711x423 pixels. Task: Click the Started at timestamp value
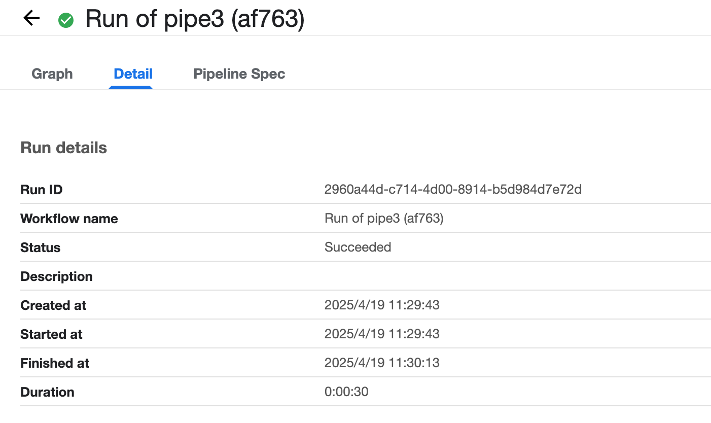click(x=382, y=334)
